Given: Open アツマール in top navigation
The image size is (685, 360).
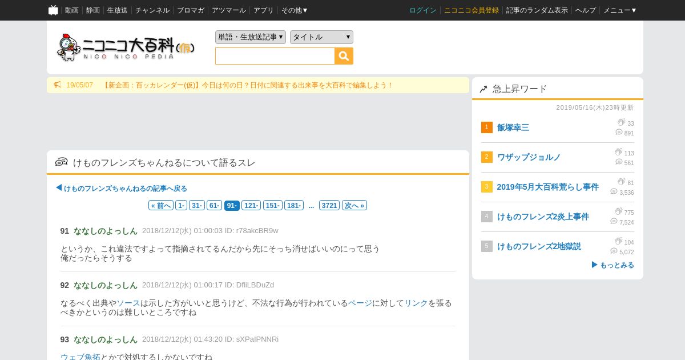Looking at the screenshot, I should [229, 10].
